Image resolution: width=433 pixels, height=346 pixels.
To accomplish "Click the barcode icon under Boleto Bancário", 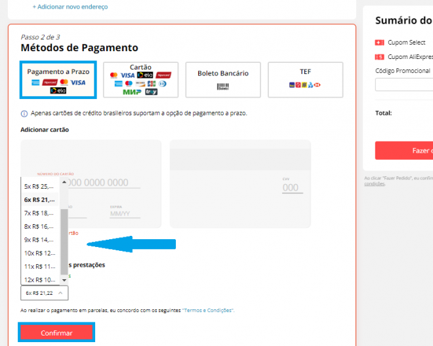I will (223, 86).
